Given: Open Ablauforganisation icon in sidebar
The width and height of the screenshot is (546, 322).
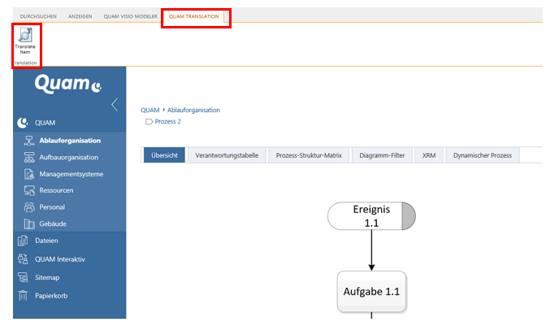Looking at the screenshot, I should 29,141.
